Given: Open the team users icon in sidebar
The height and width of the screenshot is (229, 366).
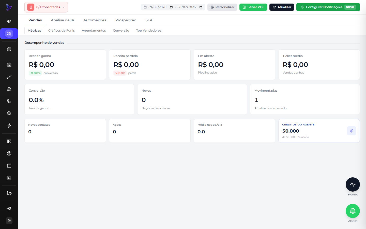Looking at the screenshot, I should [9, 22].
